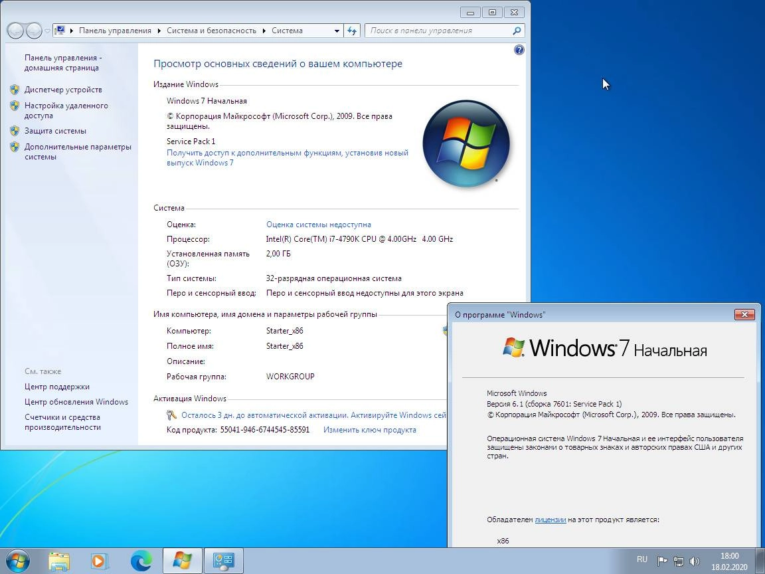The height and width of the screenshot is (574, 765).
Task: Click Show Desktop button at taskbar end
Action: [760, 561]
